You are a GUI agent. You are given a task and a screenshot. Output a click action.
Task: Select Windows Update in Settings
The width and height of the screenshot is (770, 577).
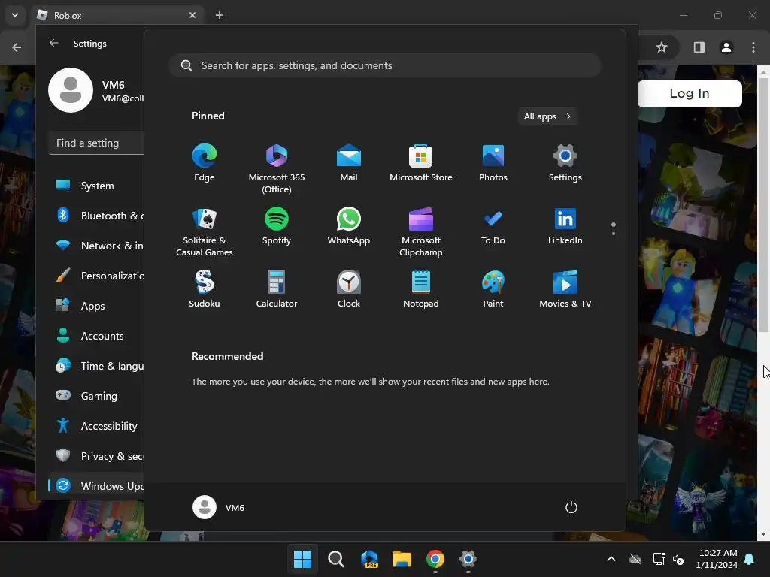97,486
